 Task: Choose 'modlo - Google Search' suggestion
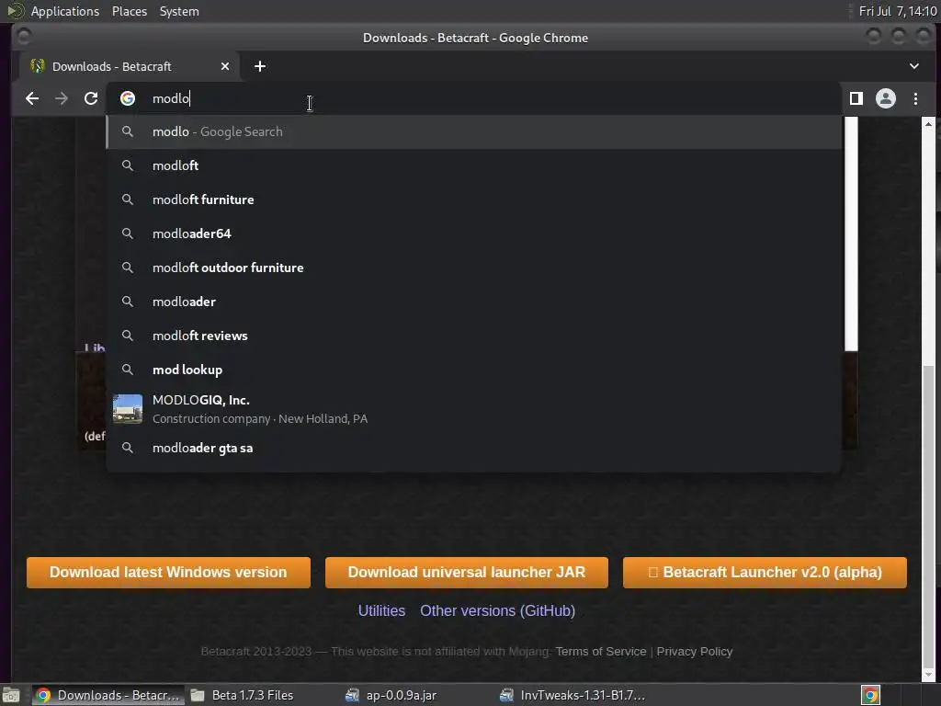point(474,132)
